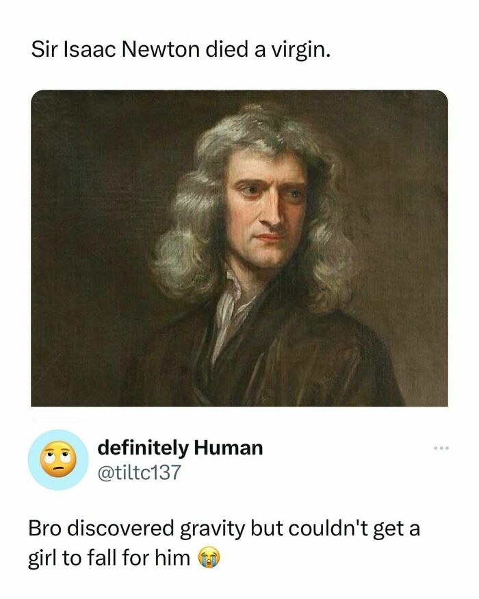The width and height of the screenshot is (479, 599).
Task: Click the word Newton in the caption
Action: coord(160,50)
